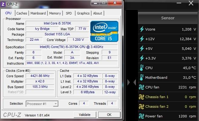This screenshot has width=199, height=121.
Task: Click the CPU fan icon
Action: tap(142, 87)
